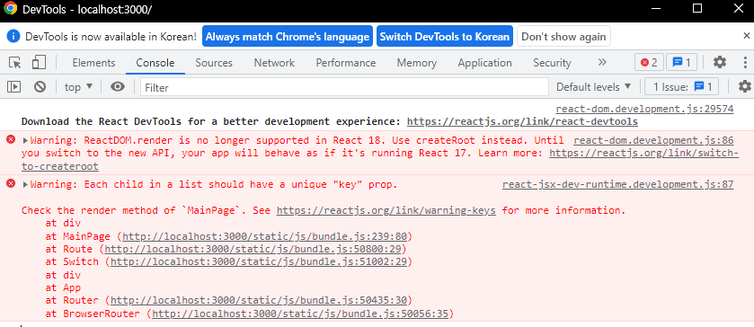Open the Sources tab

pos(214,63)
